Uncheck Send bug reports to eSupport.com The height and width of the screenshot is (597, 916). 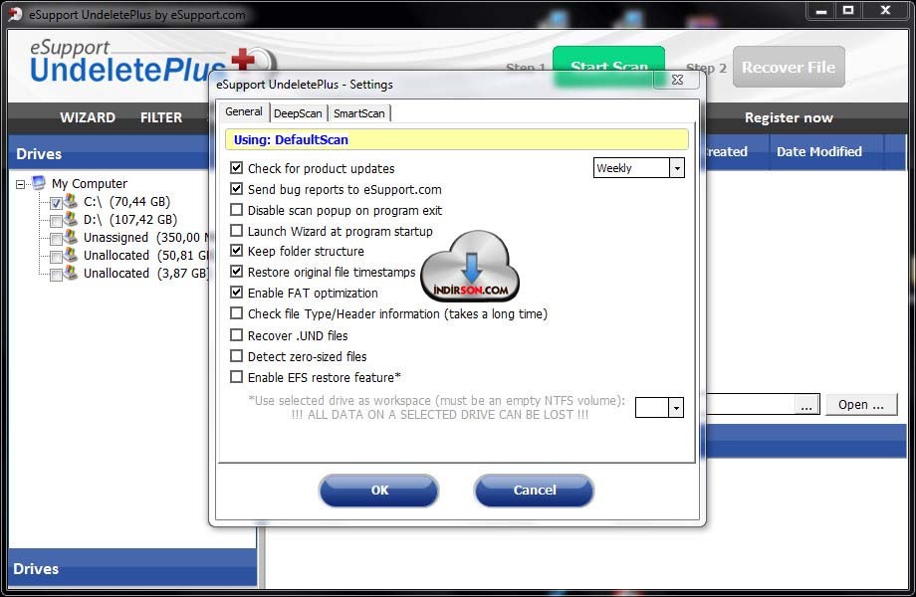point(236,189)
